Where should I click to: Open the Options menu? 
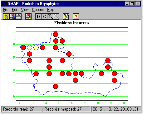38,10
